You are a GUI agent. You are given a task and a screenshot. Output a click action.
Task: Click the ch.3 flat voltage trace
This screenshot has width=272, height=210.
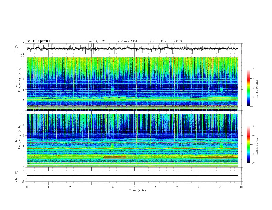click(x=133, y=176)
